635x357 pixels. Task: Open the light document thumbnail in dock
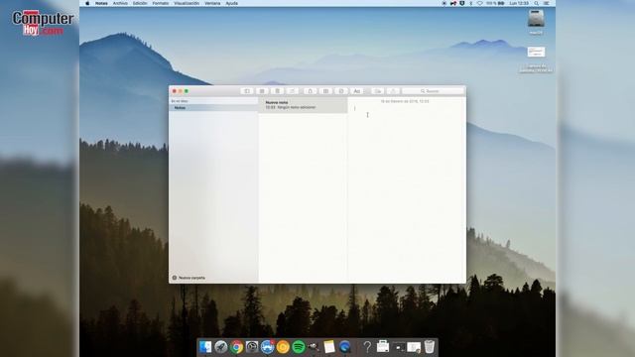click(x=414, y=347)
